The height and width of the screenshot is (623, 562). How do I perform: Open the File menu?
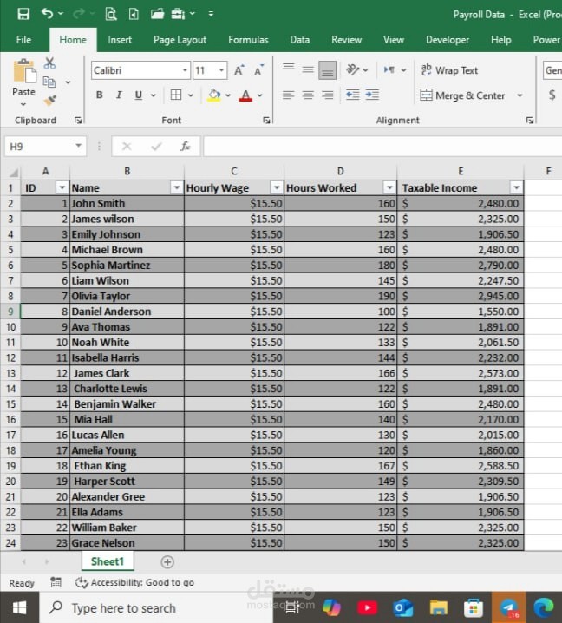click(x=23, y=40)
